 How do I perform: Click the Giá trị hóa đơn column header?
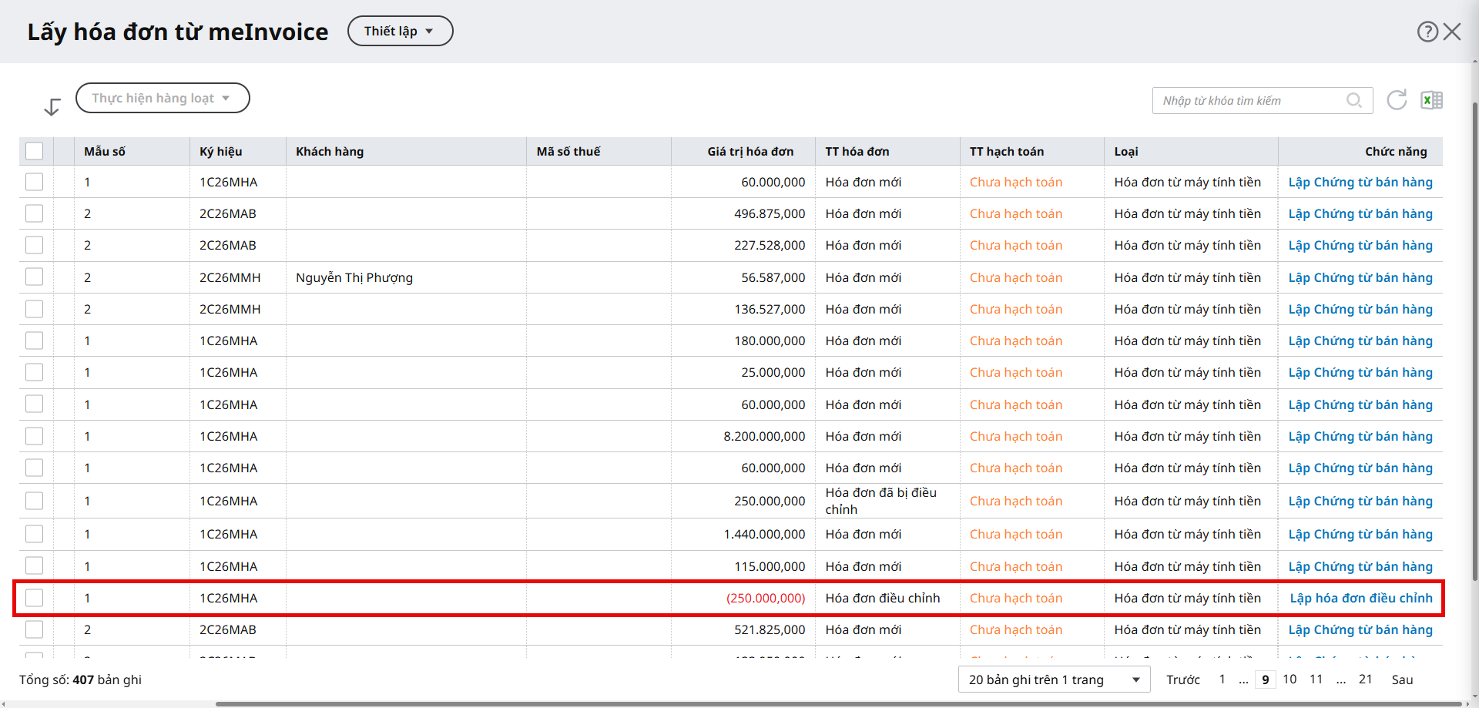743,151
